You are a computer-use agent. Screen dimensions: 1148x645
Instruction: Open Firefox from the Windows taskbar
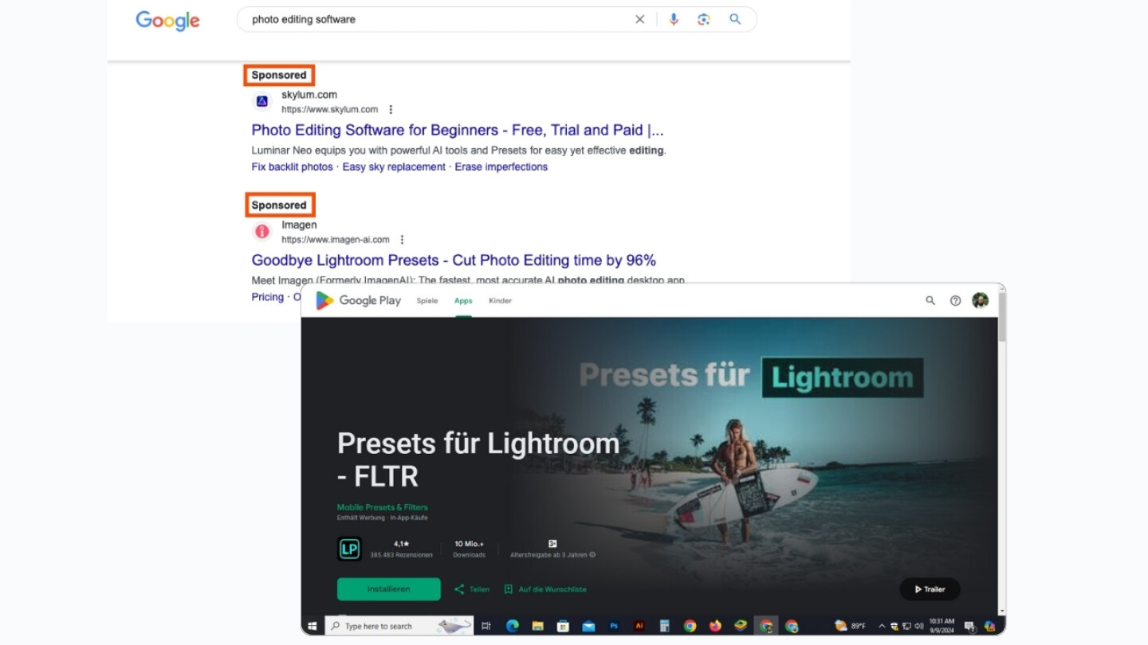pos(715,626)
